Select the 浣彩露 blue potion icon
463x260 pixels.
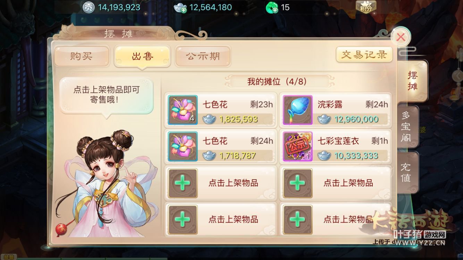[298, 110]
